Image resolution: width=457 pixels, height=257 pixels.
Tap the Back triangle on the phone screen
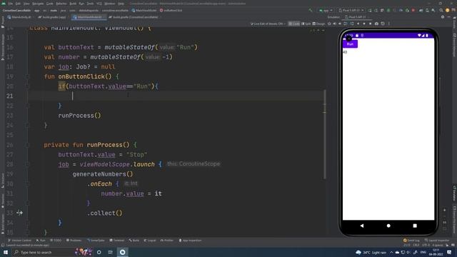(x=362, y=226)
